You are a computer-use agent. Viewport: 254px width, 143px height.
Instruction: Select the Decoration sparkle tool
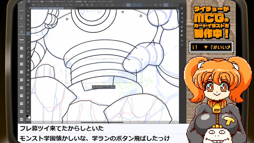28,66
